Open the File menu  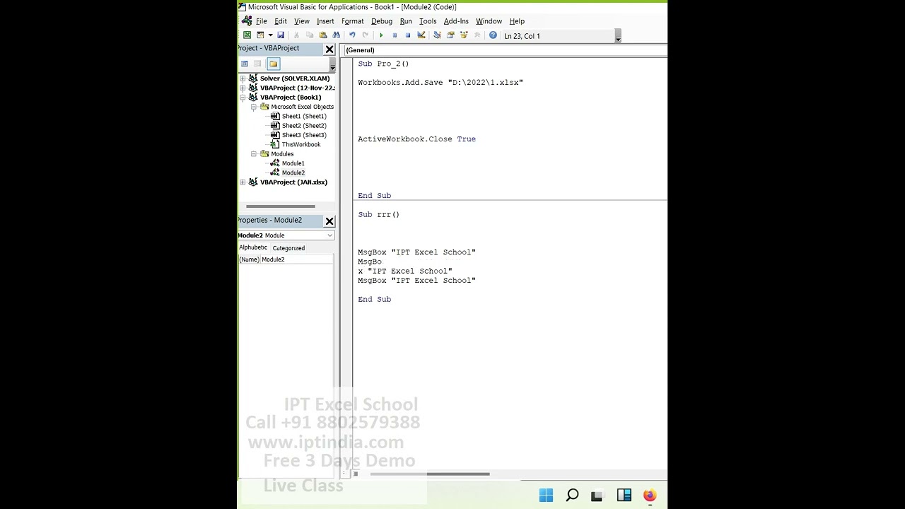tap(262, 21)
